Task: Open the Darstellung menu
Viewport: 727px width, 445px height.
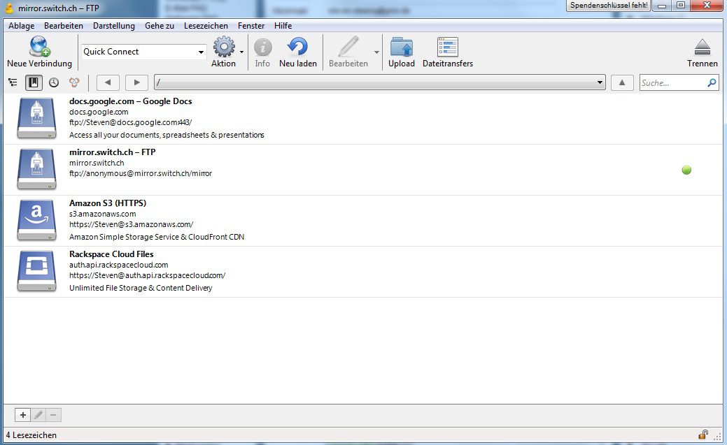Action: [113, 26]
